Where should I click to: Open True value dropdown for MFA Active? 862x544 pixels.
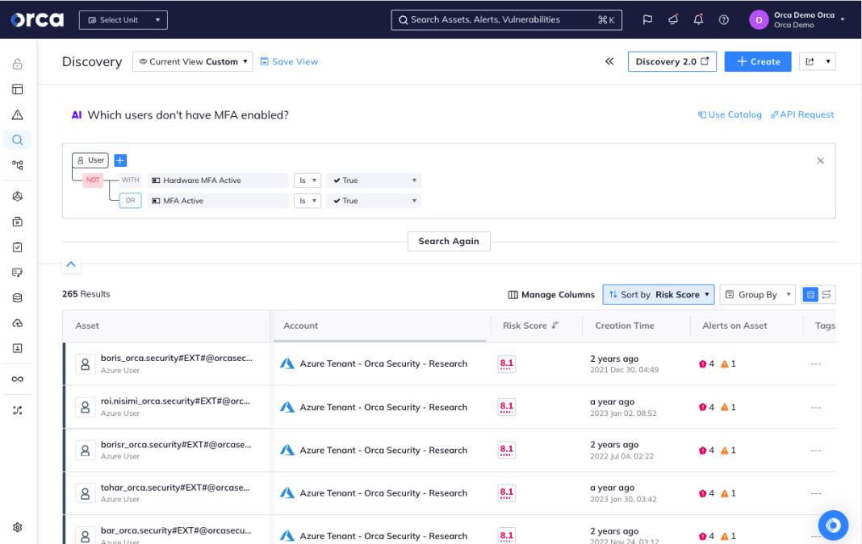(x=374, y=201)
